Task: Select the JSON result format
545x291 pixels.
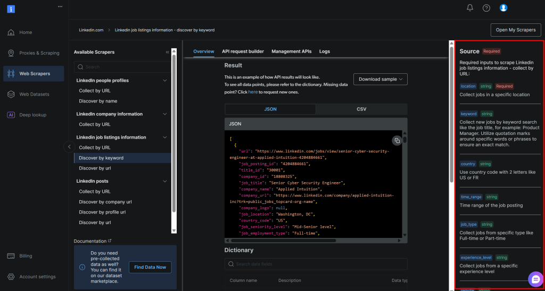Action: pos(270,109)
